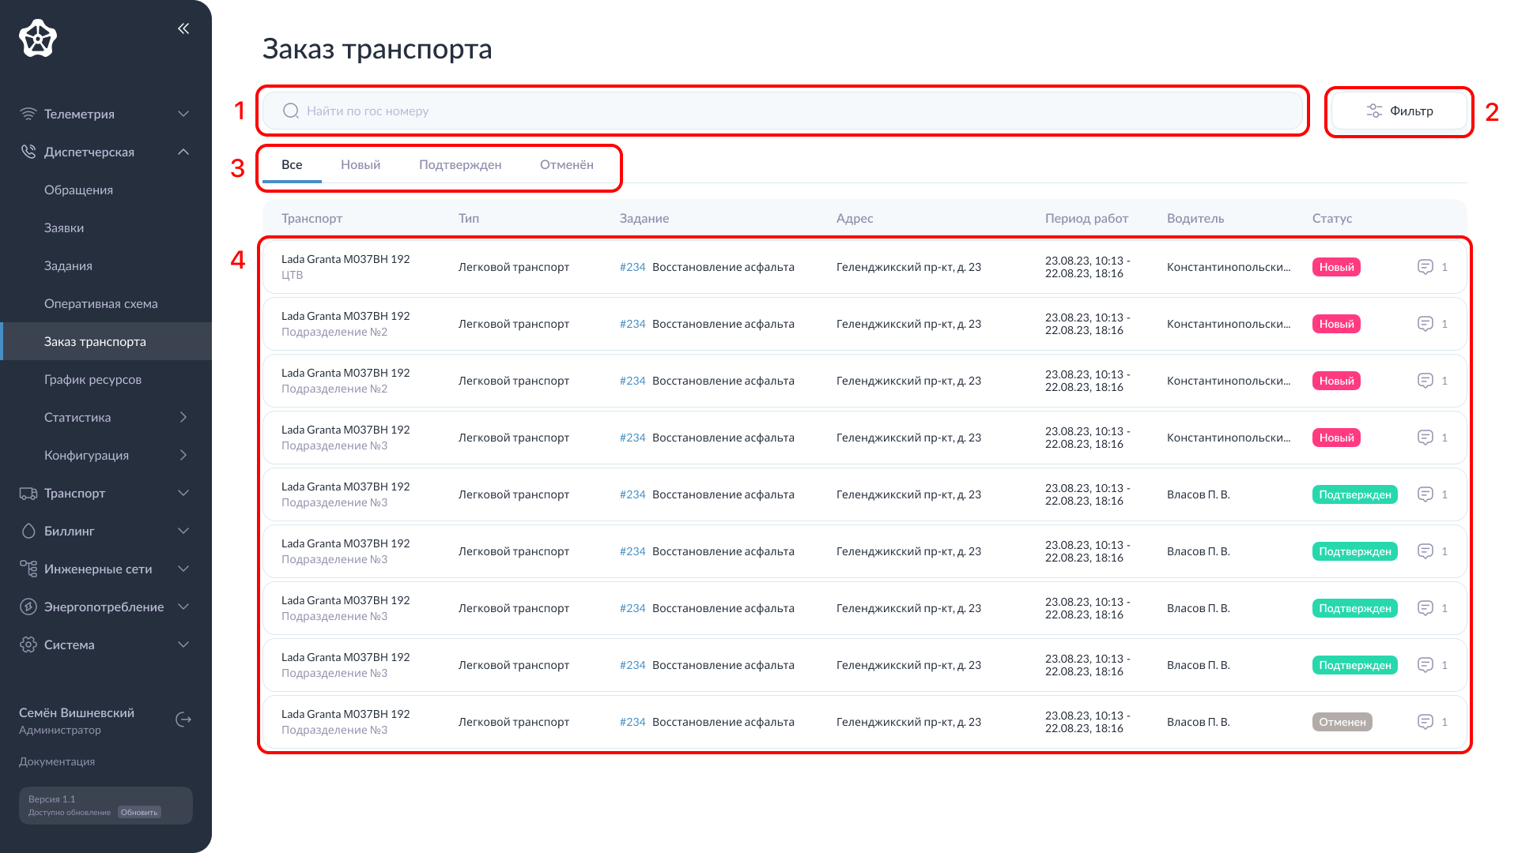Click the Диспетчерская headset icon
Screen dimensions: 1518x853
28,152
